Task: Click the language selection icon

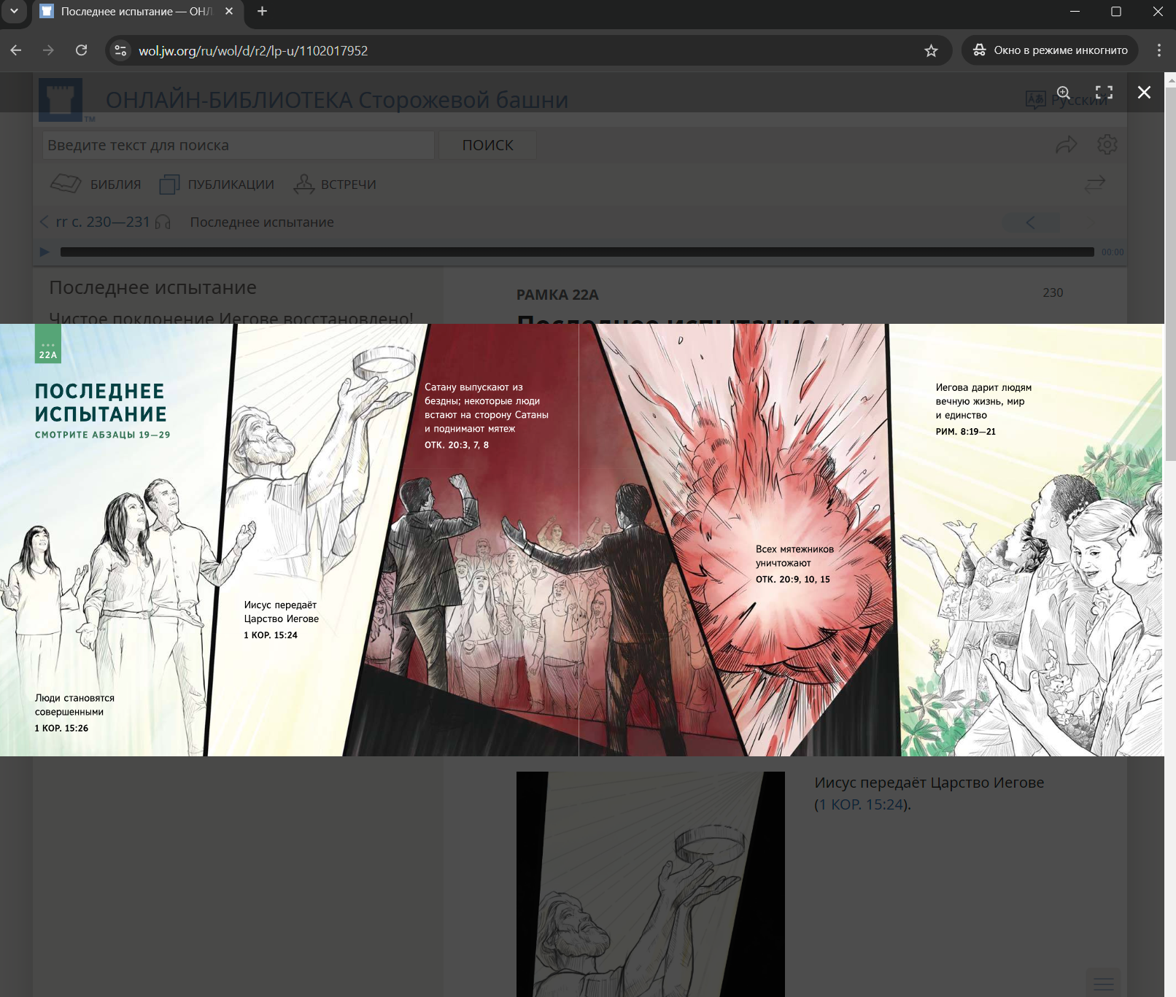Action: pos(1035,100)
